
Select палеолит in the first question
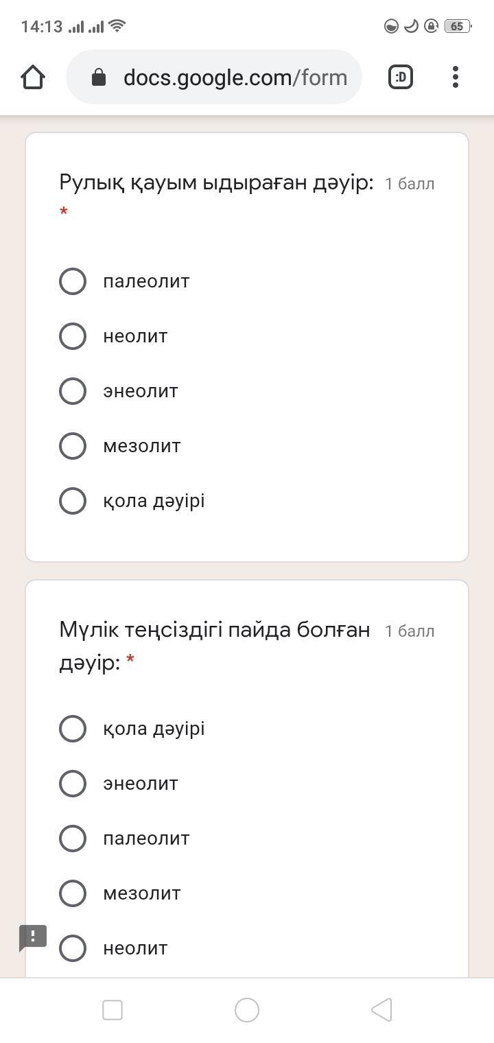coord(73,281)
